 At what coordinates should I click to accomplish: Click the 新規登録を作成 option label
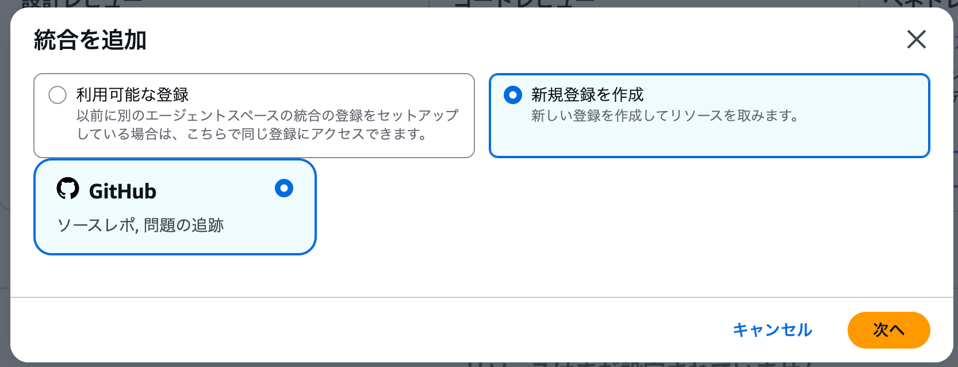[587, 95]
